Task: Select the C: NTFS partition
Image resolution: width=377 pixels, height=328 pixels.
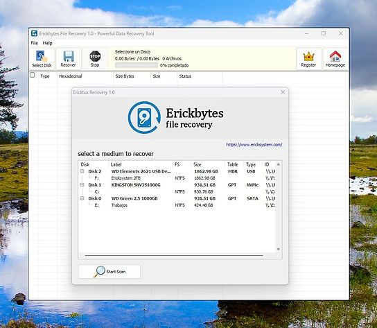Action: point(177,191)
